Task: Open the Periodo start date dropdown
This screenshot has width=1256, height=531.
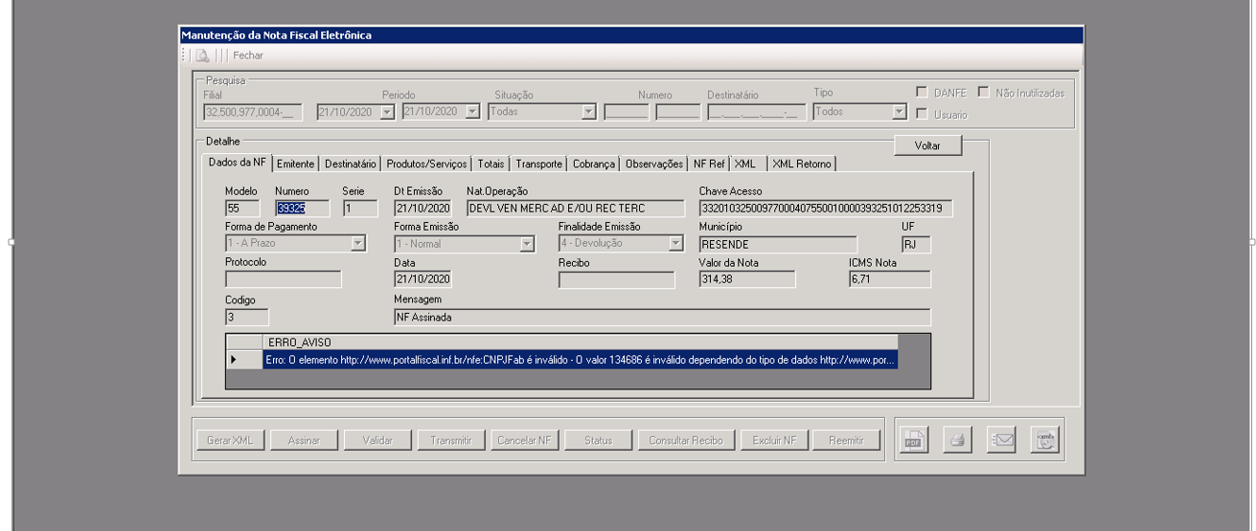Action: [388, 112]
